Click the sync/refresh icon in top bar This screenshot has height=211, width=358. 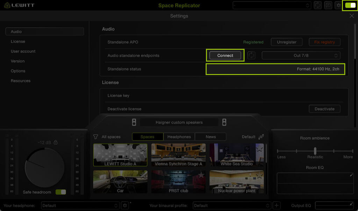[317, 5]
